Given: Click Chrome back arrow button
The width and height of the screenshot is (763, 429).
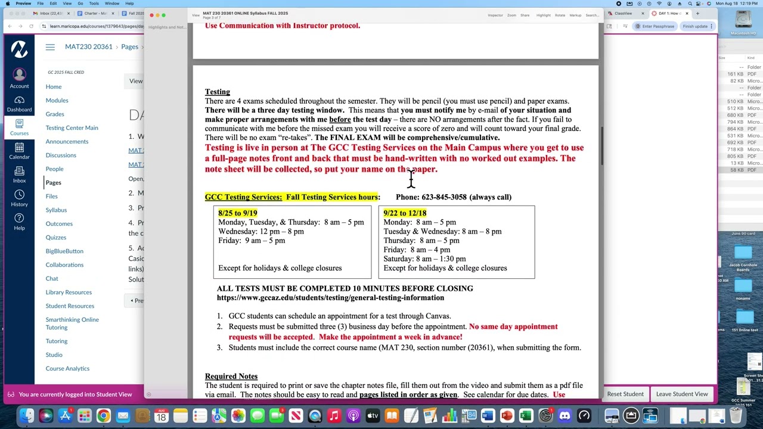Looking at the screenshot, I should (10, 26).
